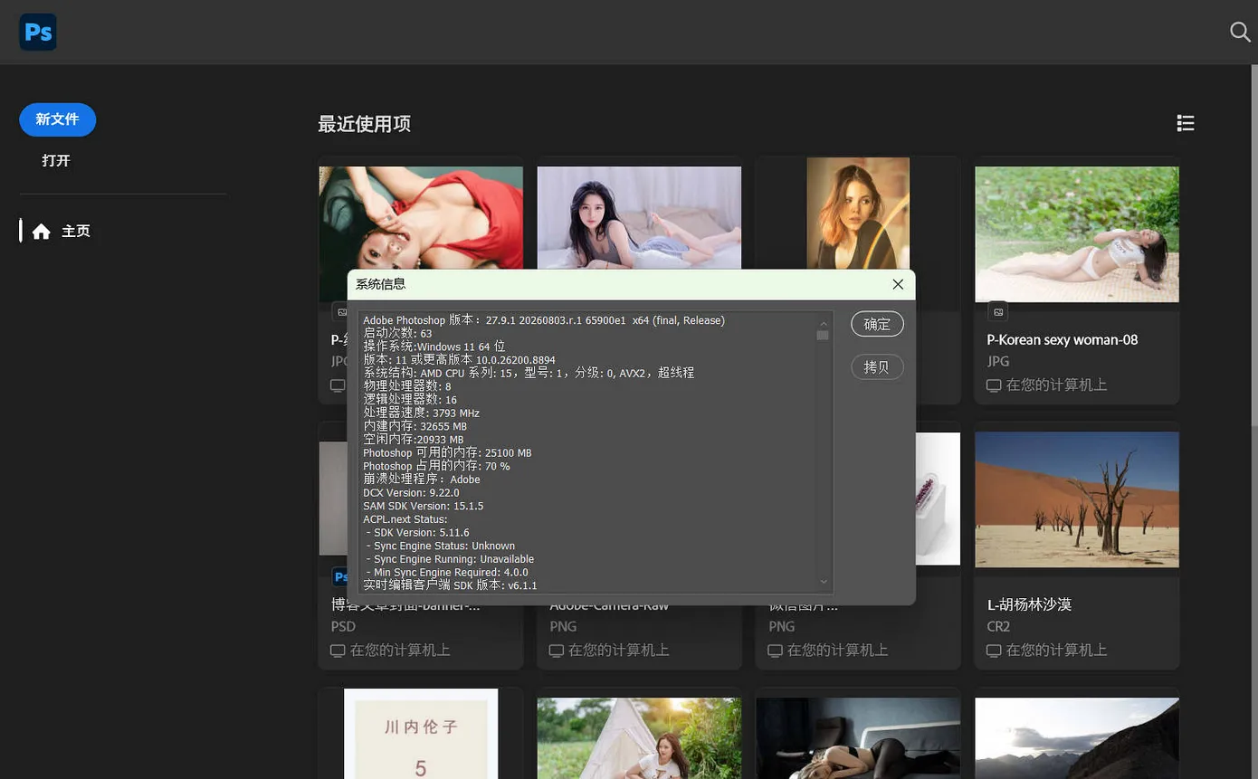Click 拷贝 to copy system info
The image size is (1258, 779).
point(877,367)
